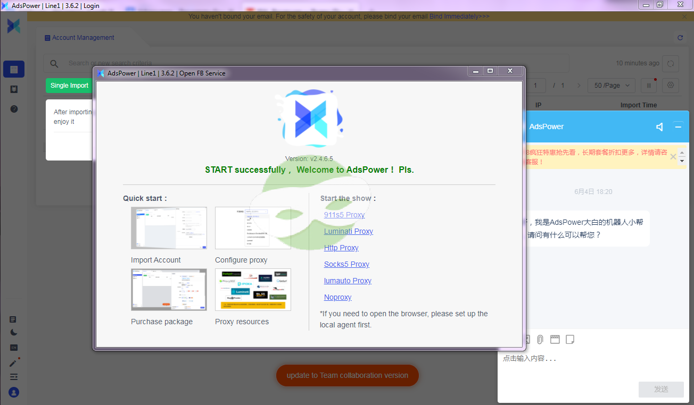694x405 pixels.
Task: Click the Bind Immediately>>> link
Action: [x=459, y=16]
